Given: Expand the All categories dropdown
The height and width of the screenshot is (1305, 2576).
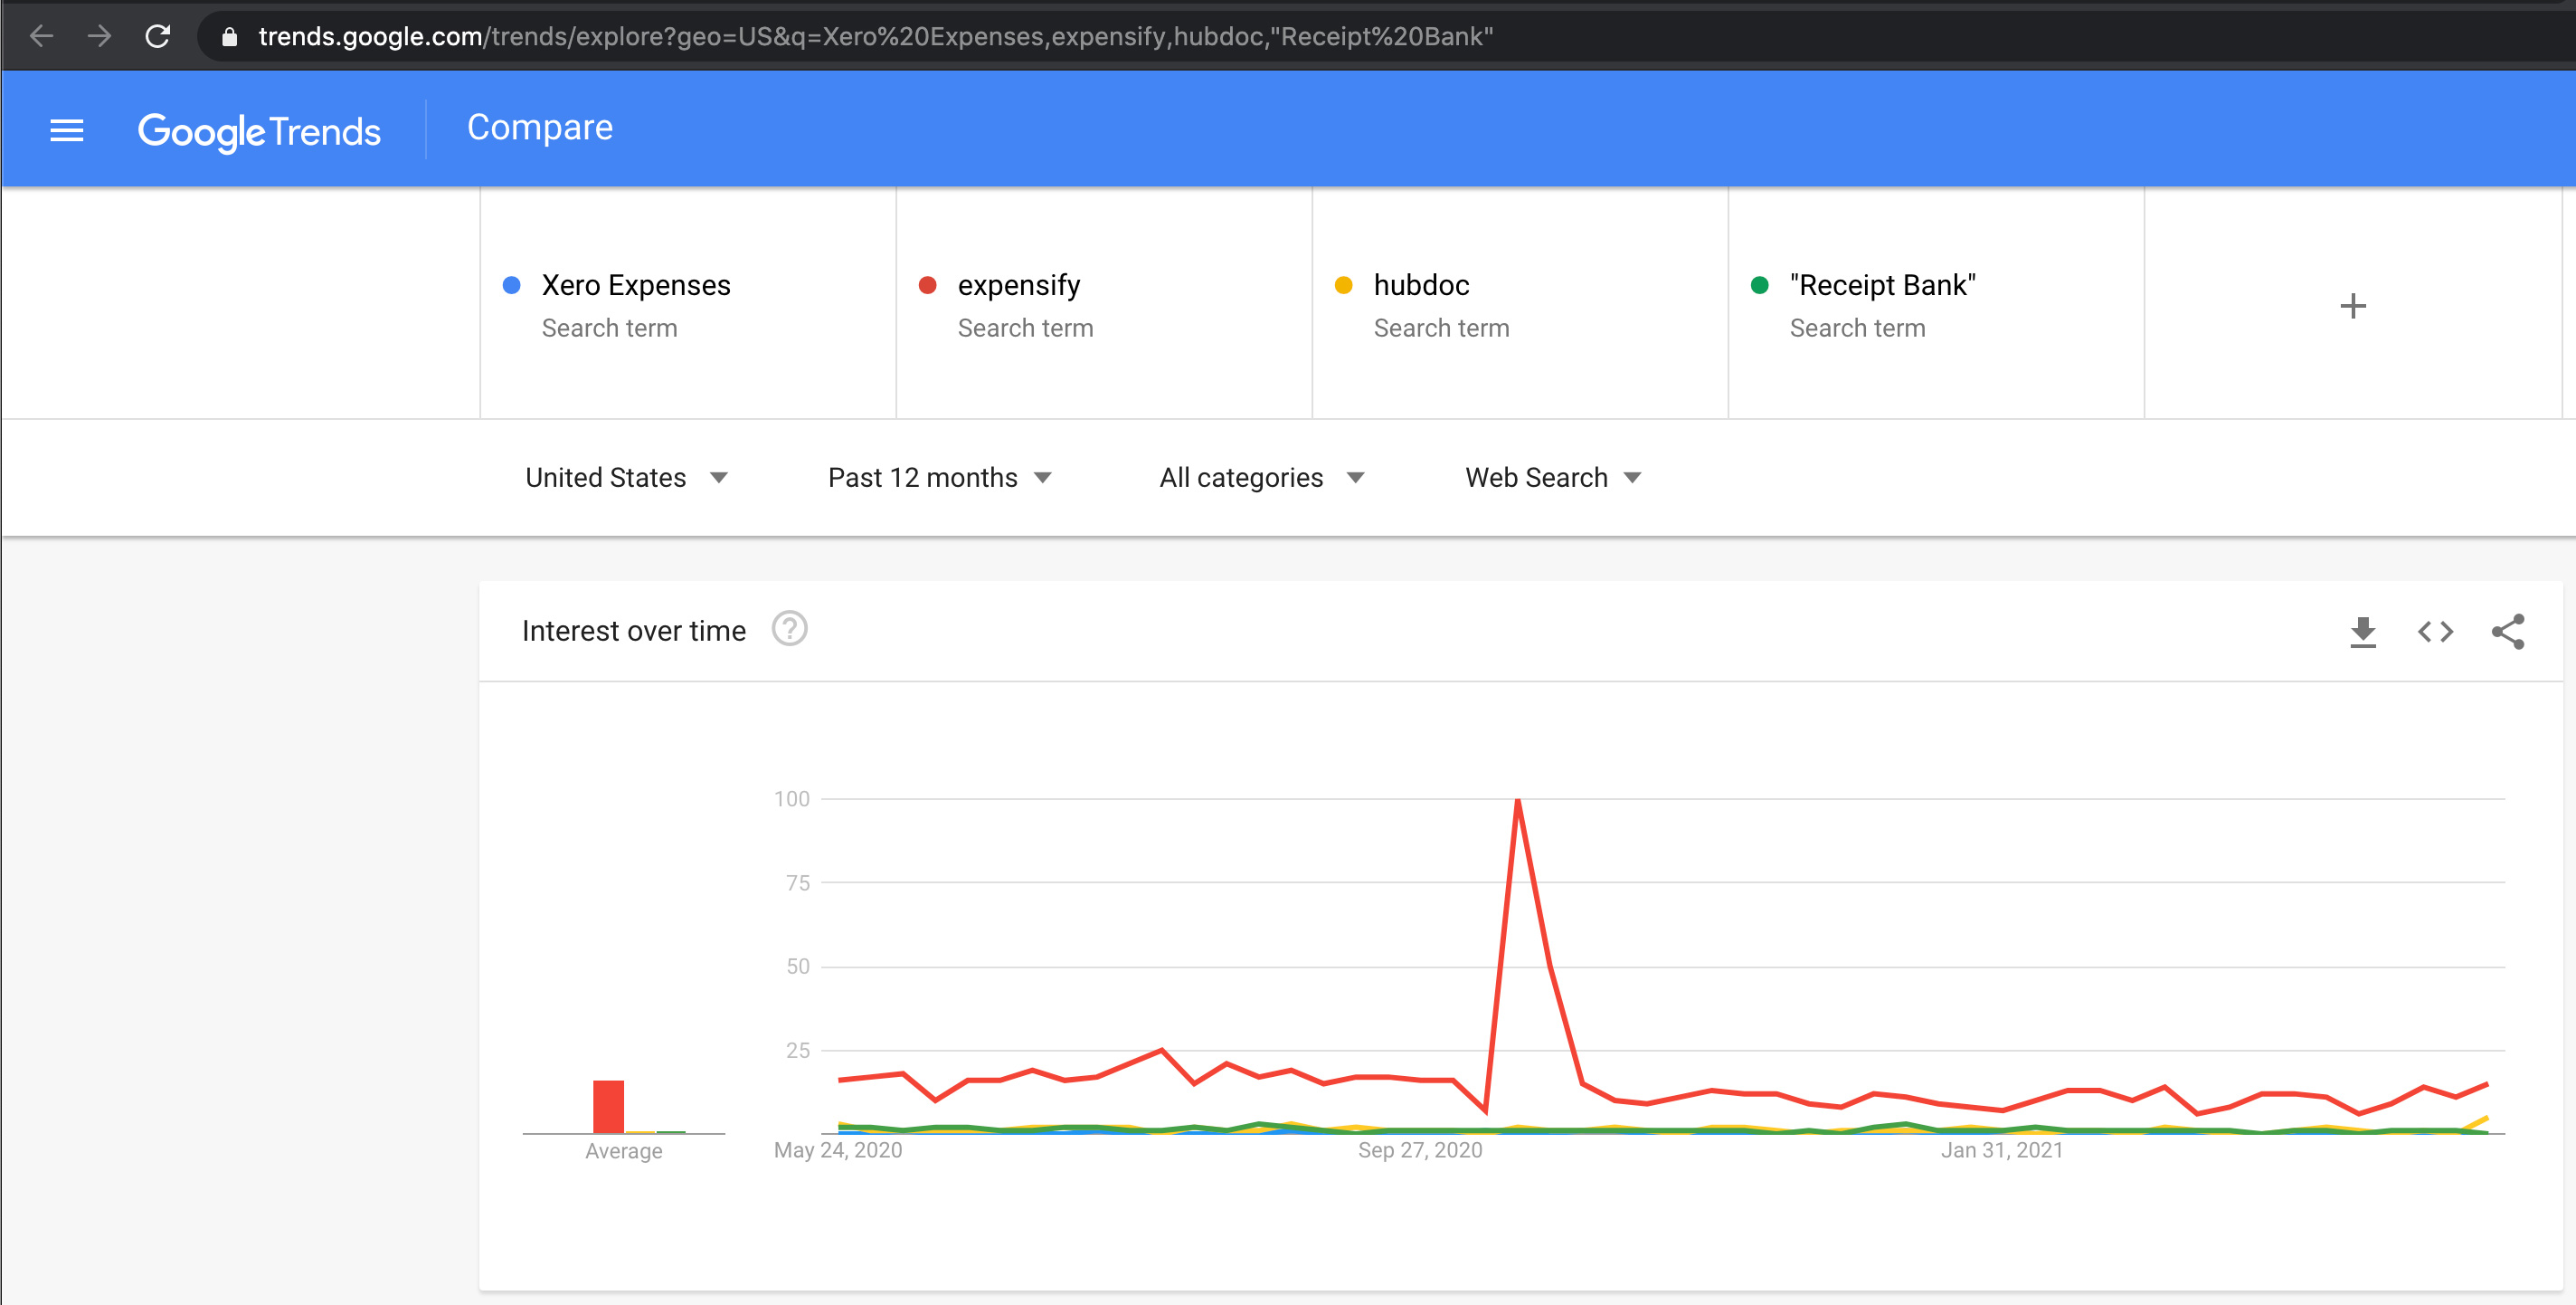Looking at the screenshot, I should click(x=1261, y=477).
